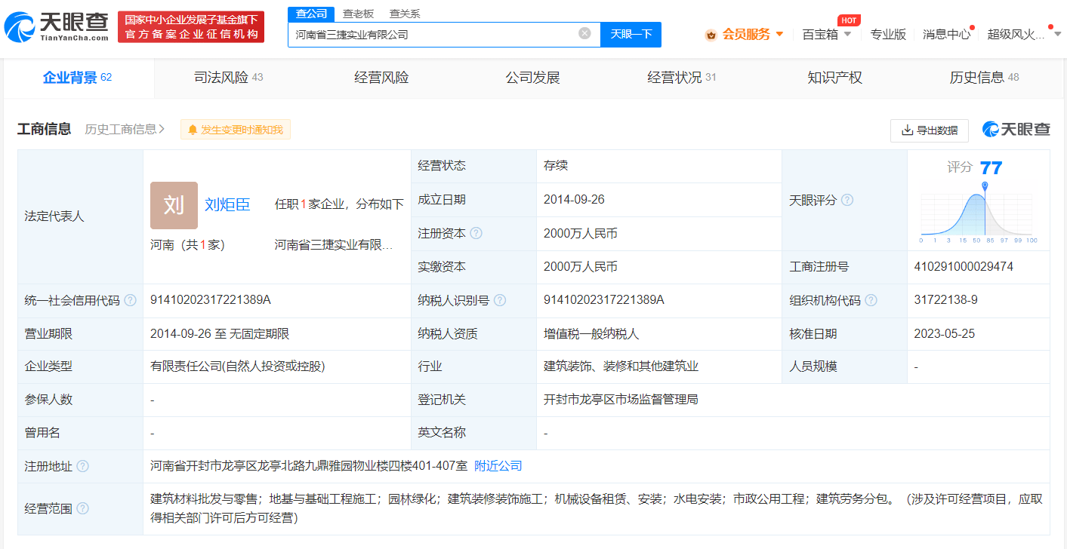This screenshot has height=549, width=1067.
Task: Click organization code 31722138-9
Action: (x=945, y=299)
